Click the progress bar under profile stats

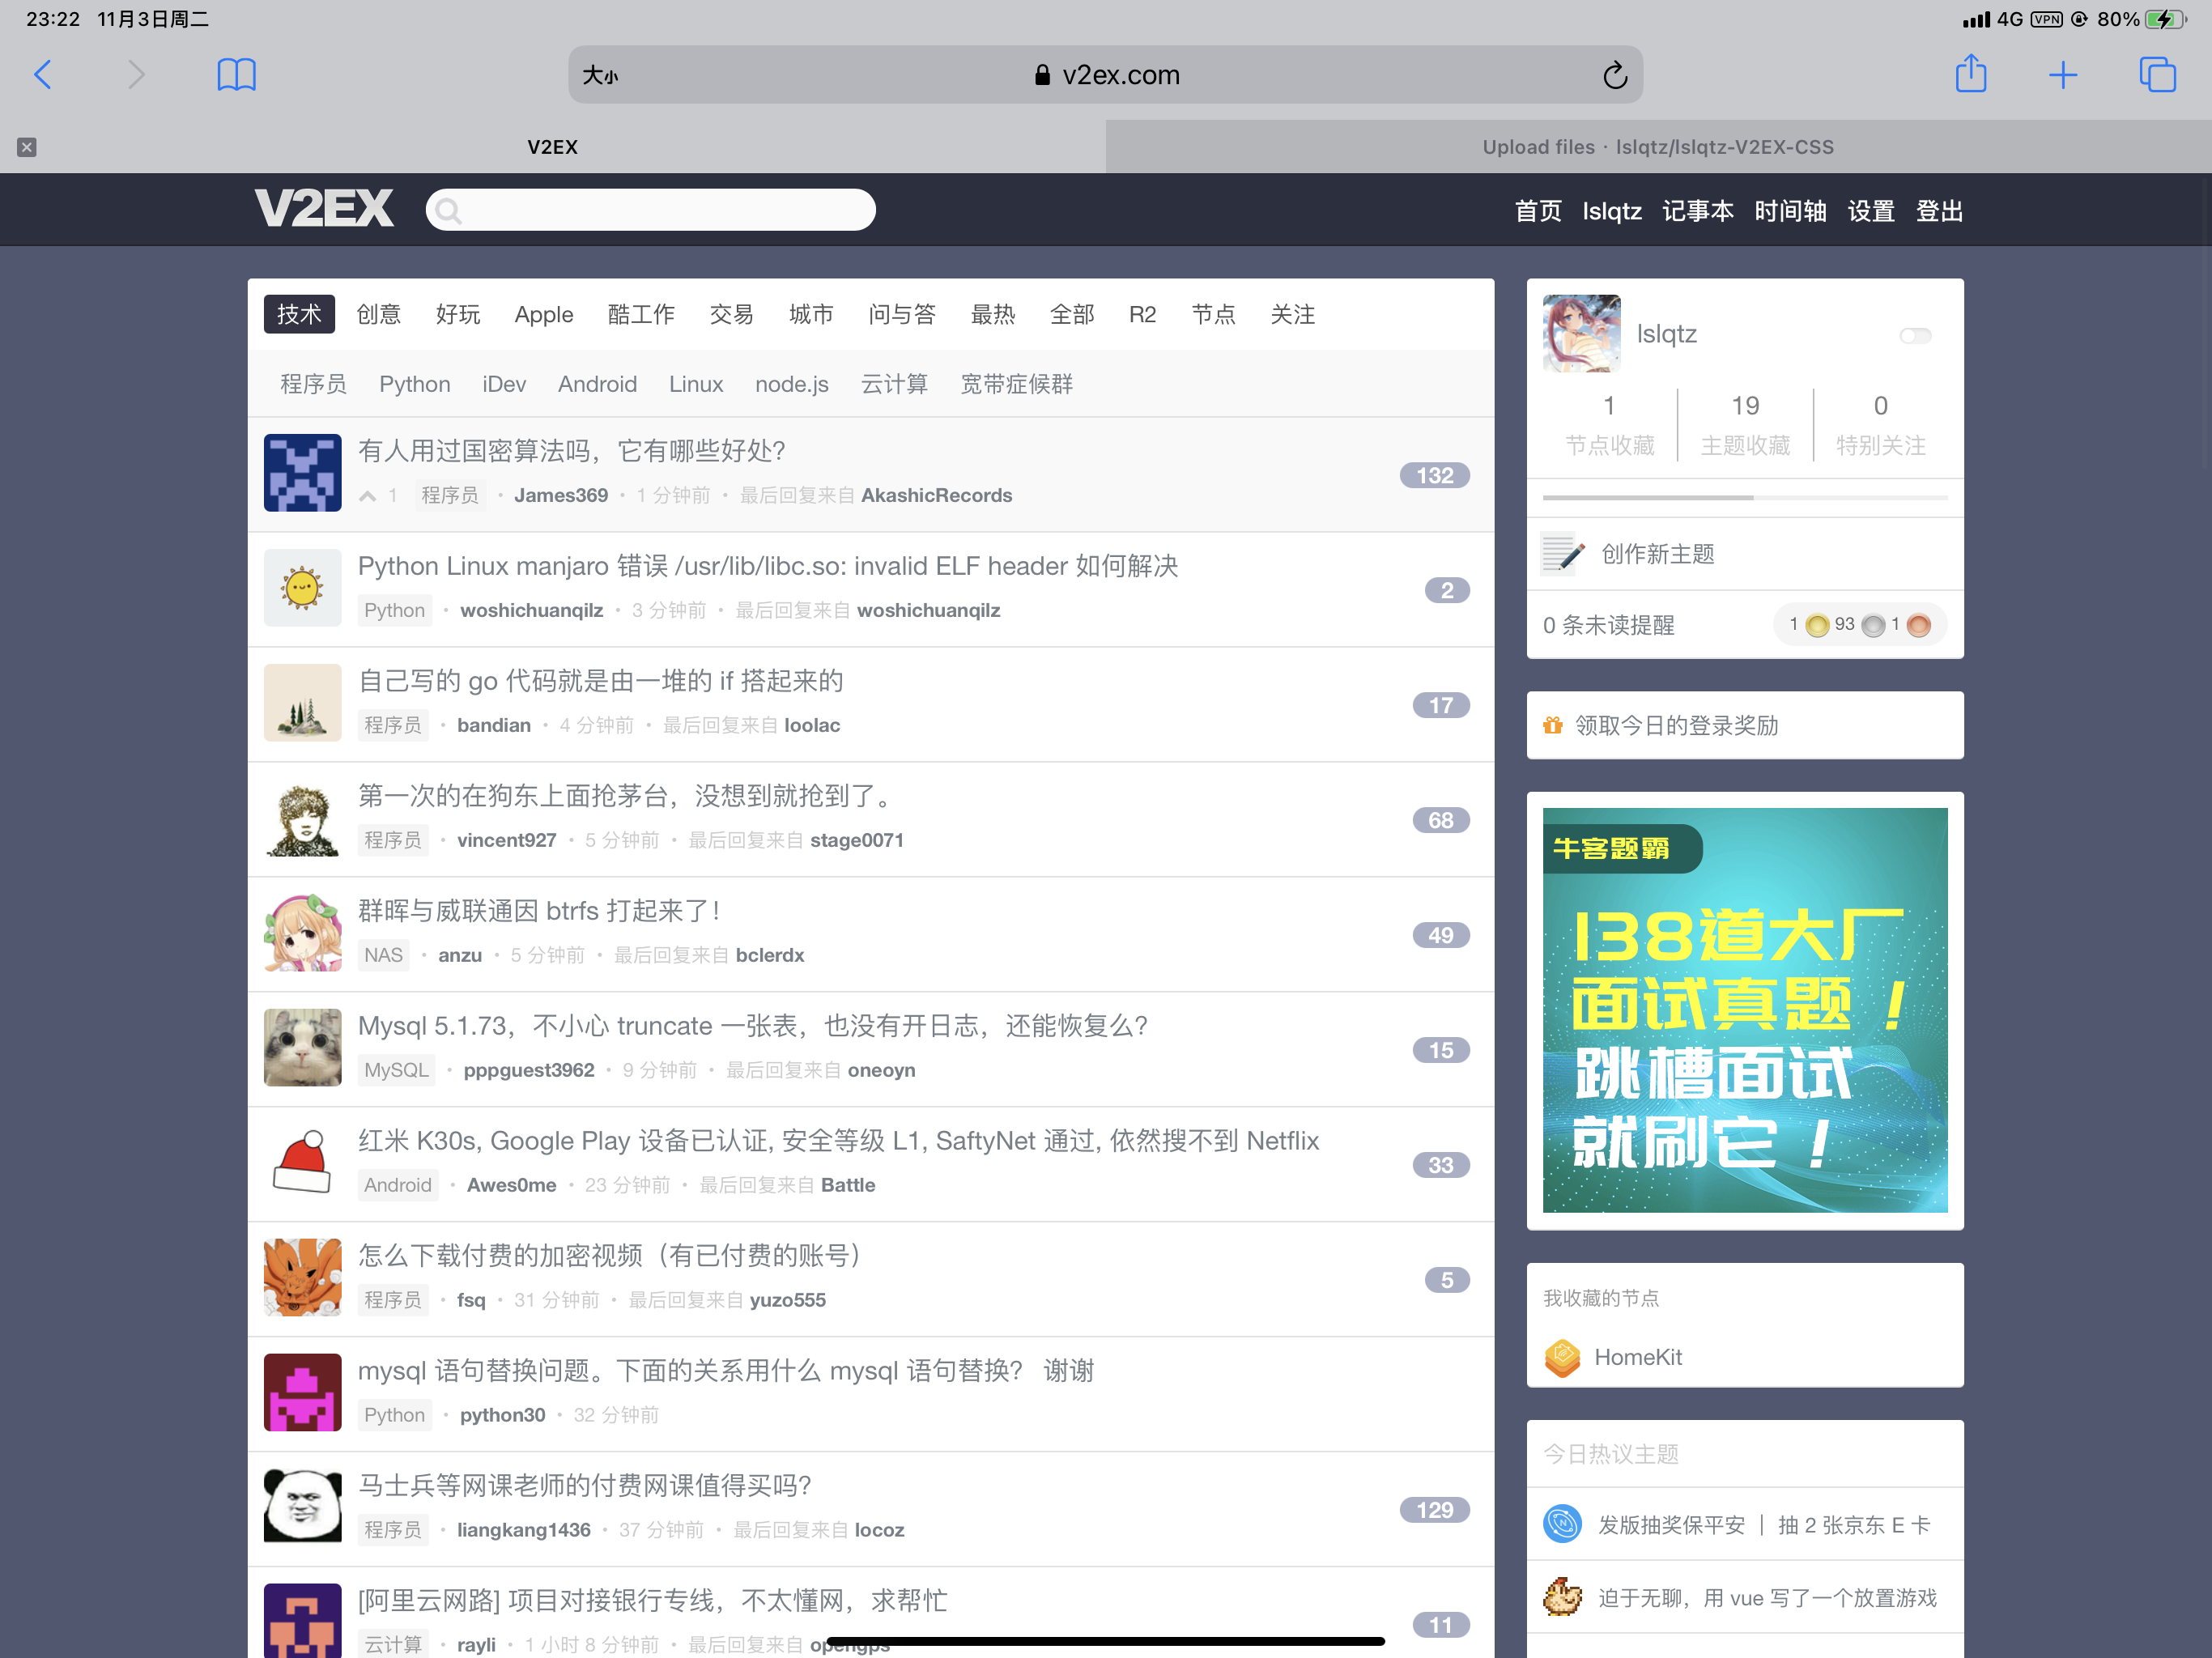click(x=1744, y=497)
